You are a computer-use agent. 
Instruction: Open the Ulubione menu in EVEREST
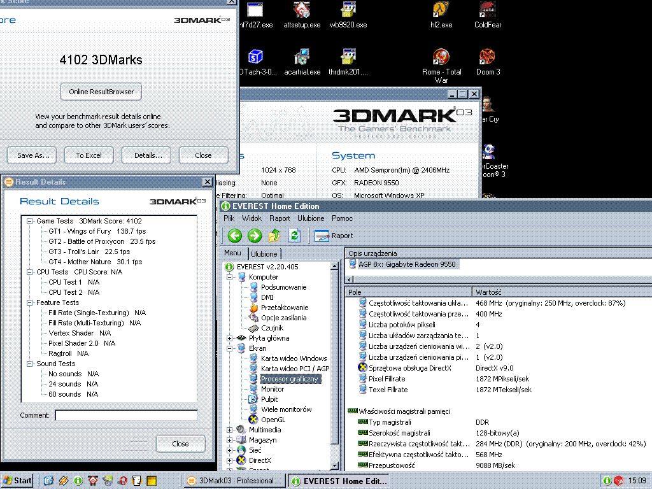click(311, 218)
